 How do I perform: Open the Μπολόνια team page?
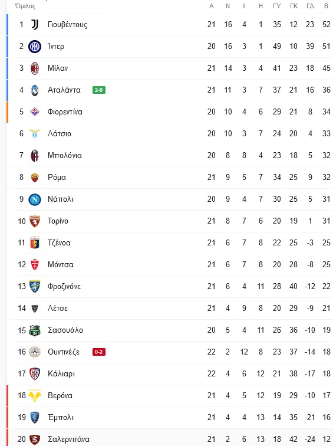[x=65, y=156]
